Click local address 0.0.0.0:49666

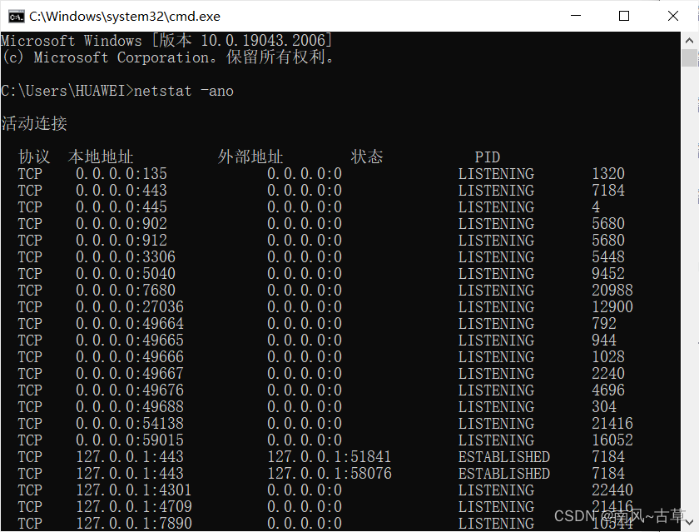click(x=130, y=357)
